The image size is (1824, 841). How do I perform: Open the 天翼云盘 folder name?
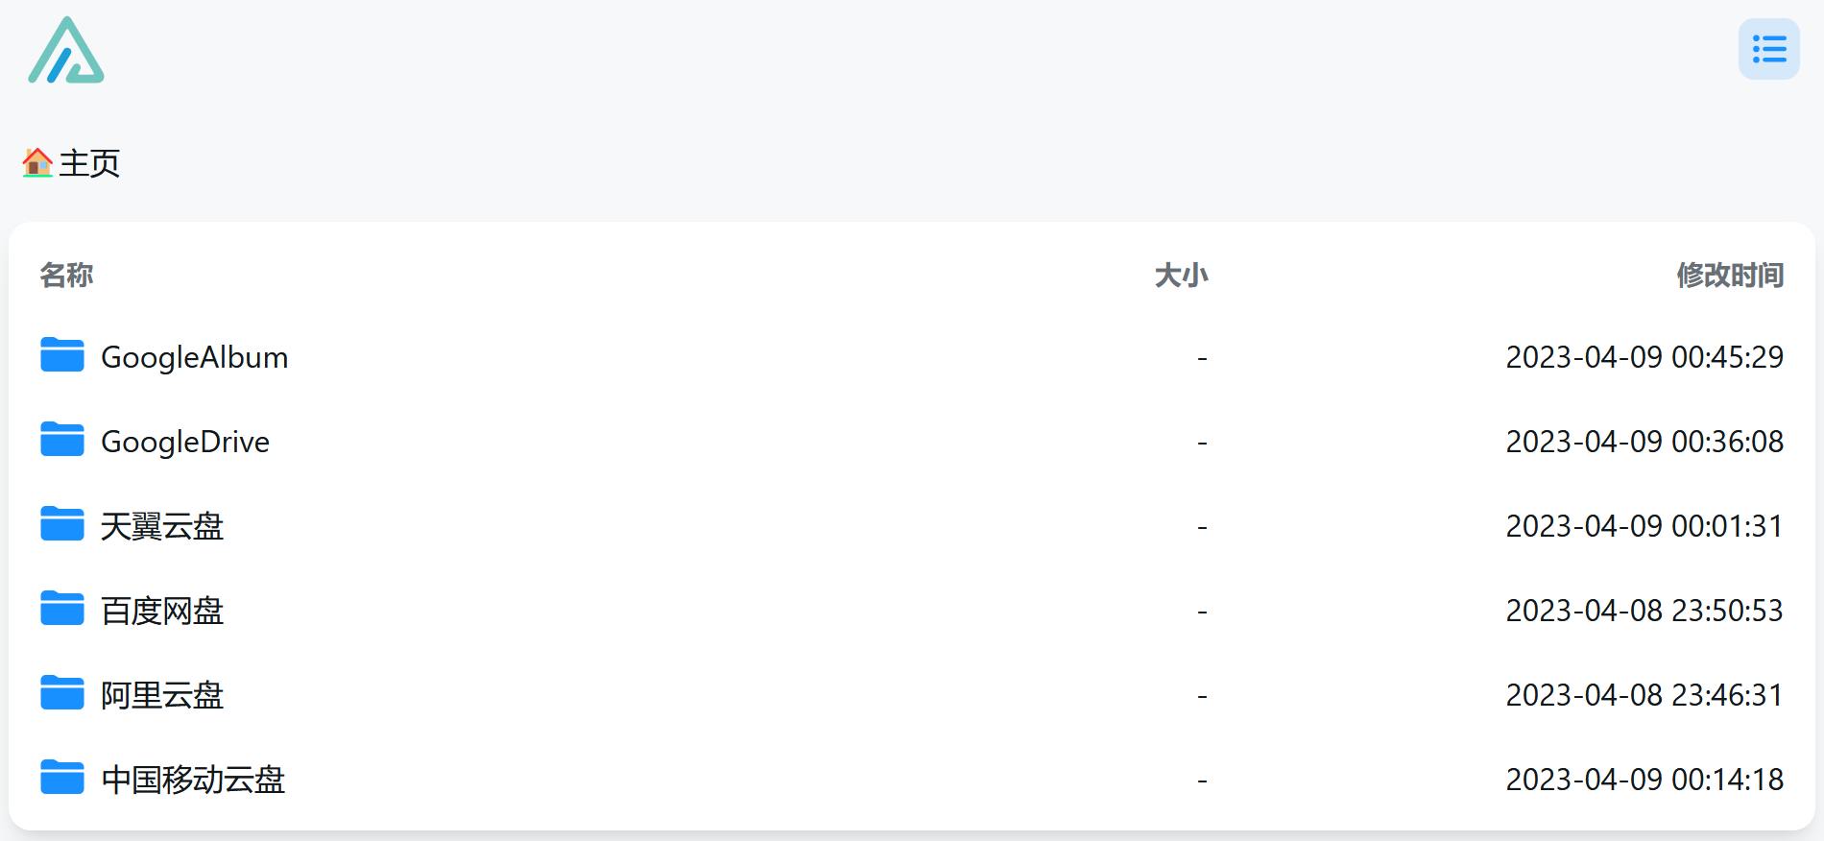(162, 526)
